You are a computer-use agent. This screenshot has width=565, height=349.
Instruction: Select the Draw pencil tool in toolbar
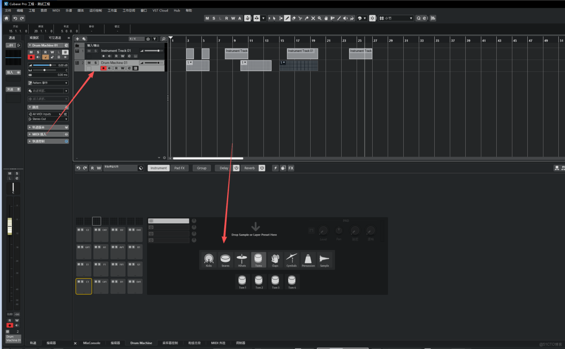pyautogui.click(x=287, y=18)
